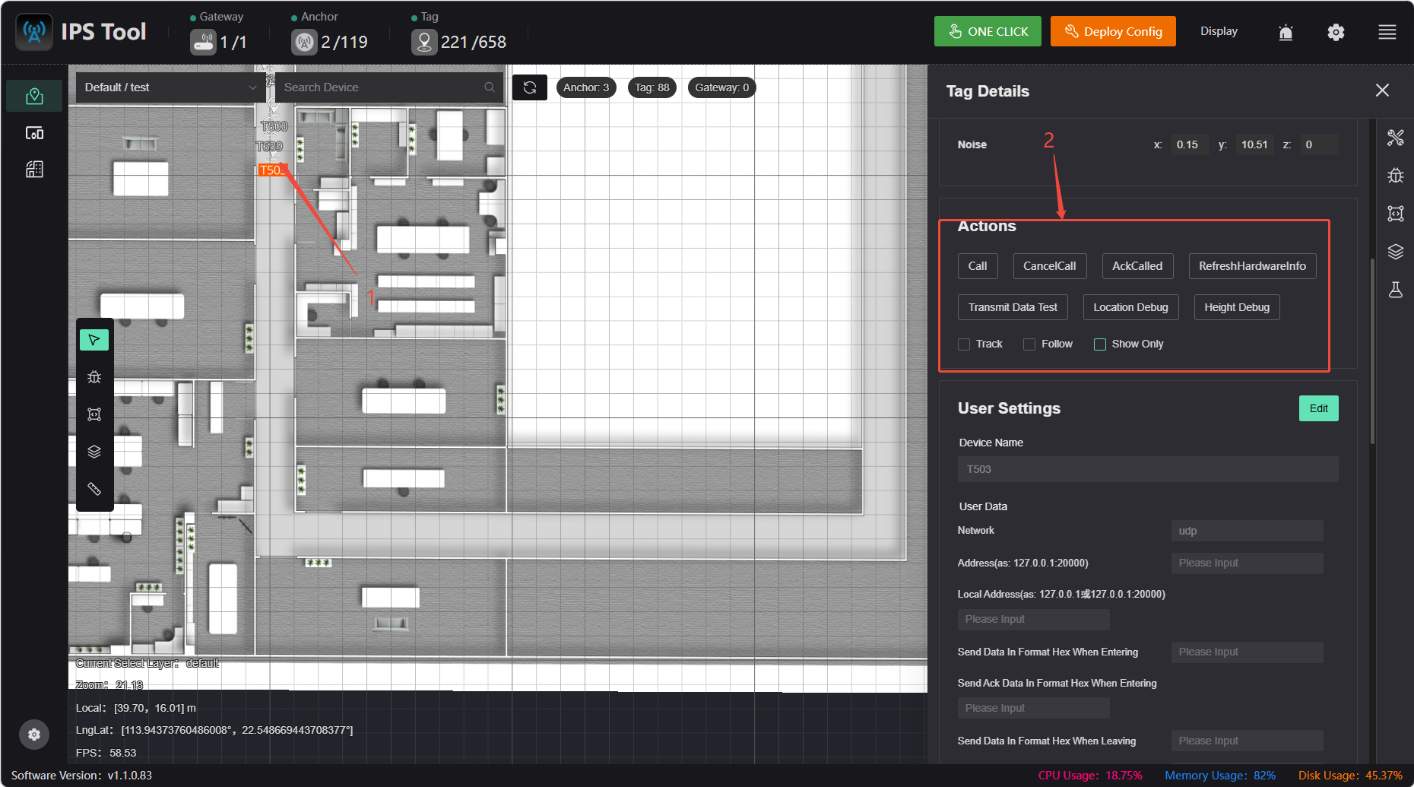The height and width of the screenshot is (787, 1414).
Task: Enable the Follow checkbox
Action: [1029, 344]
